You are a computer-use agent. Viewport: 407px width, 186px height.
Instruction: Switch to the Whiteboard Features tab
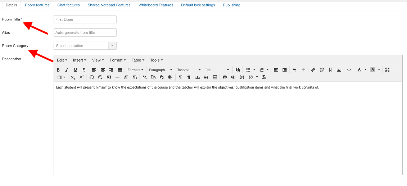[x=156, y=5]
